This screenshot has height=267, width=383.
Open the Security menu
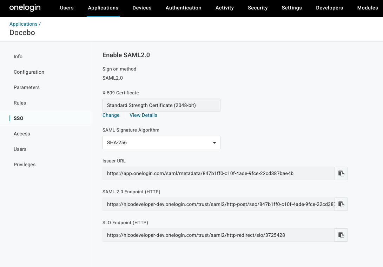pyautogui.click(x=258, y=8)
